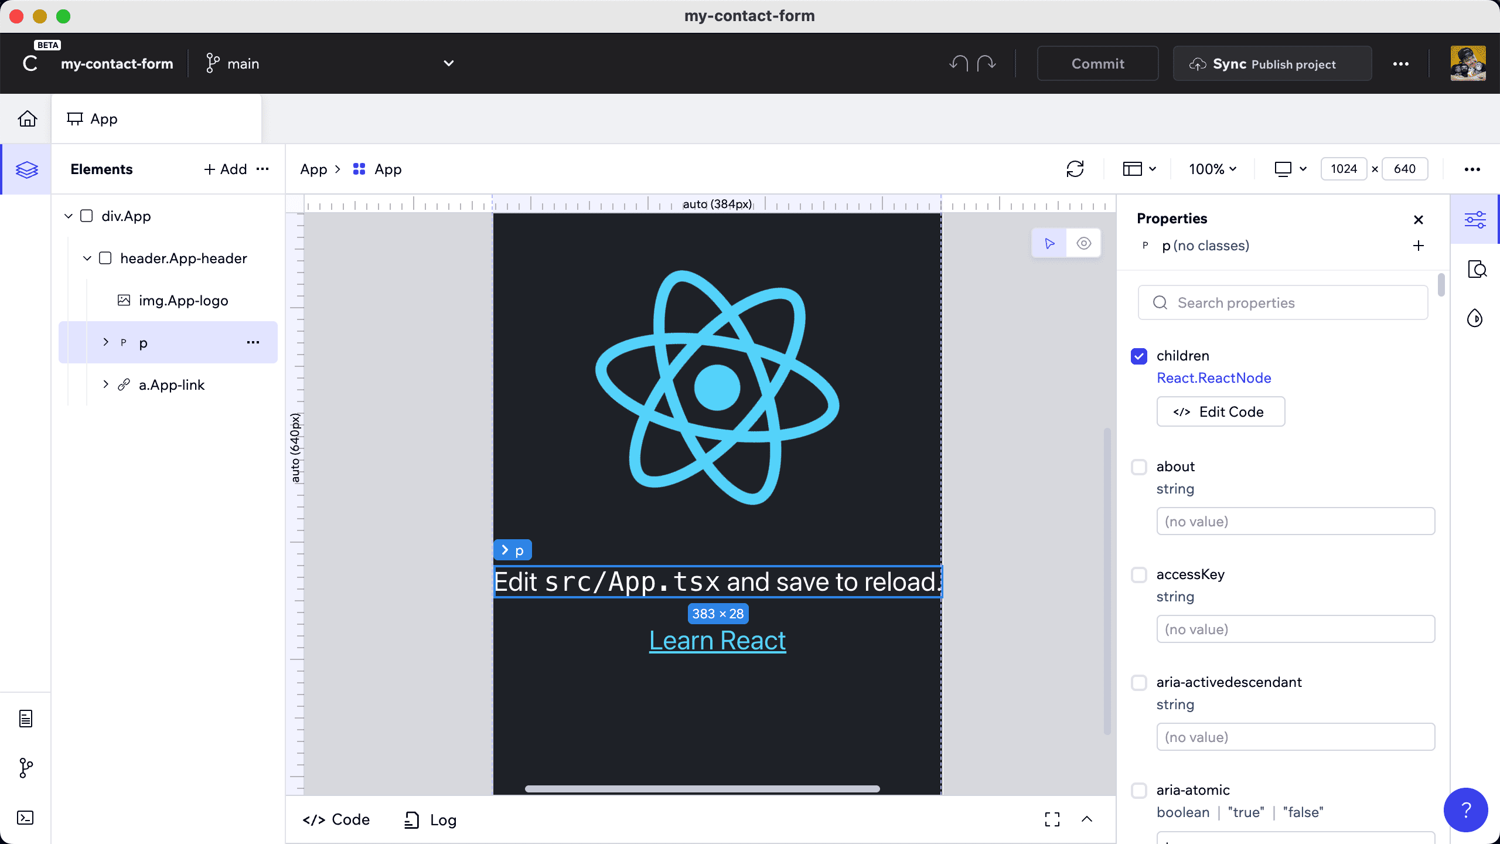The width and height of the screenshot is (1500, 844).
Task: Collapse the div.App tree node
Action: tap(69, 216)
